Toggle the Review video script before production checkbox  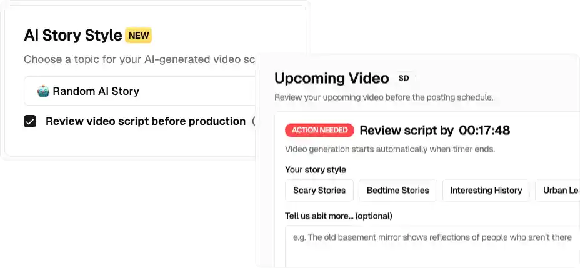tap(30, 121)
